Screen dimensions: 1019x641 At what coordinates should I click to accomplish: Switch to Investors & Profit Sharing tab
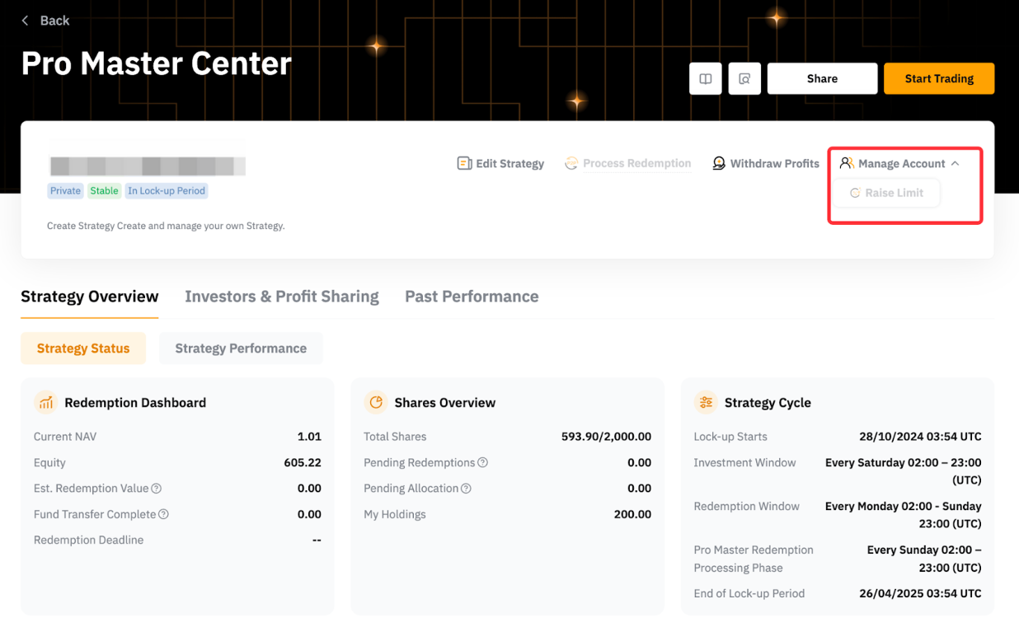[281, 297]
